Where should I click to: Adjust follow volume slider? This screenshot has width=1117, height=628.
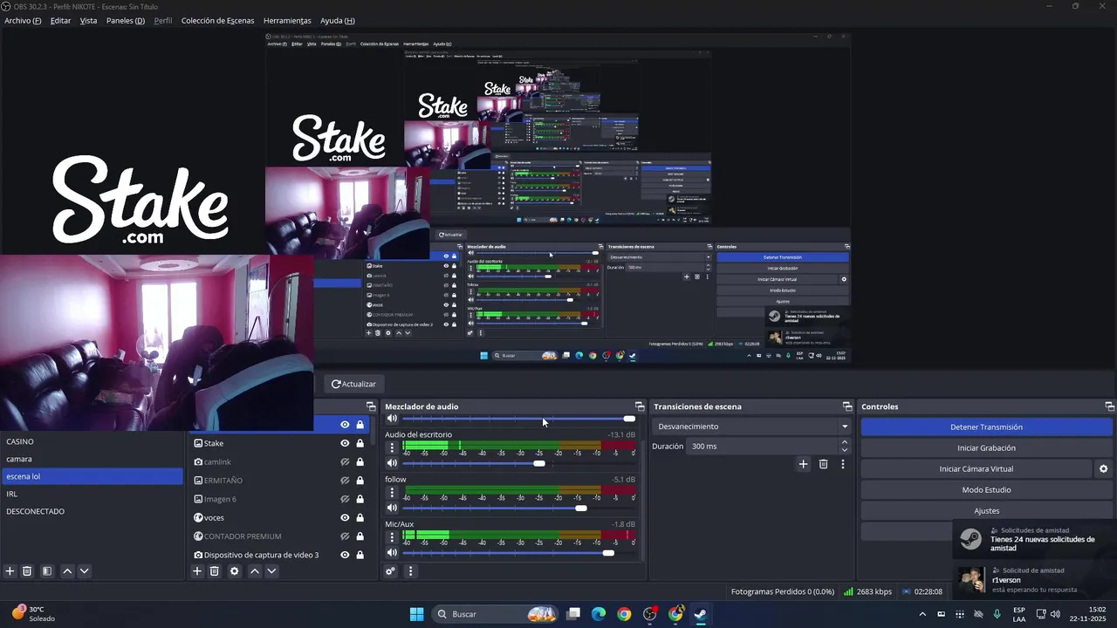coord(581,508)
